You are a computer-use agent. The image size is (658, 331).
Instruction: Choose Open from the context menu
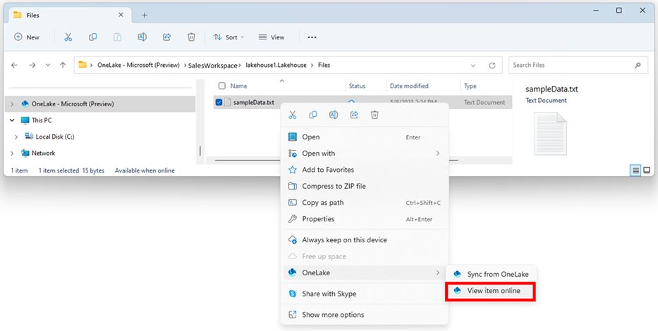(x=364, y=137)
